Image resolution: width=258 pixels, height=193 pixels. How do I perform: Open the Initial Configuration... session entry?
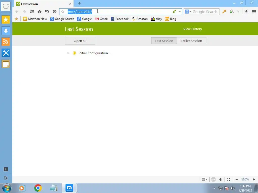(x=94, y=53)
